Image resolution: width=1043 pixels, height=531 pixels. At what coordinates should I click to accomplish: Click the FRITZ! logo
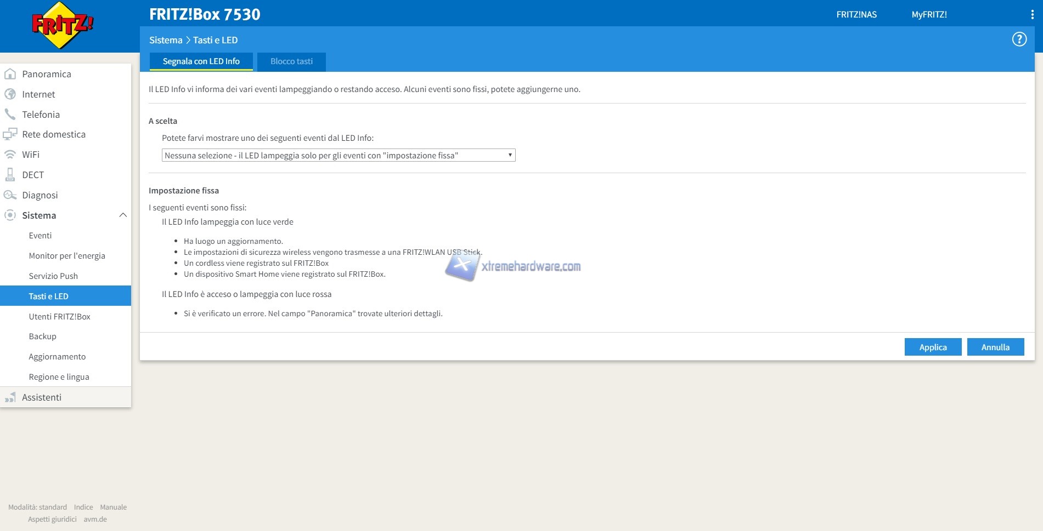(x=62, y=25)
